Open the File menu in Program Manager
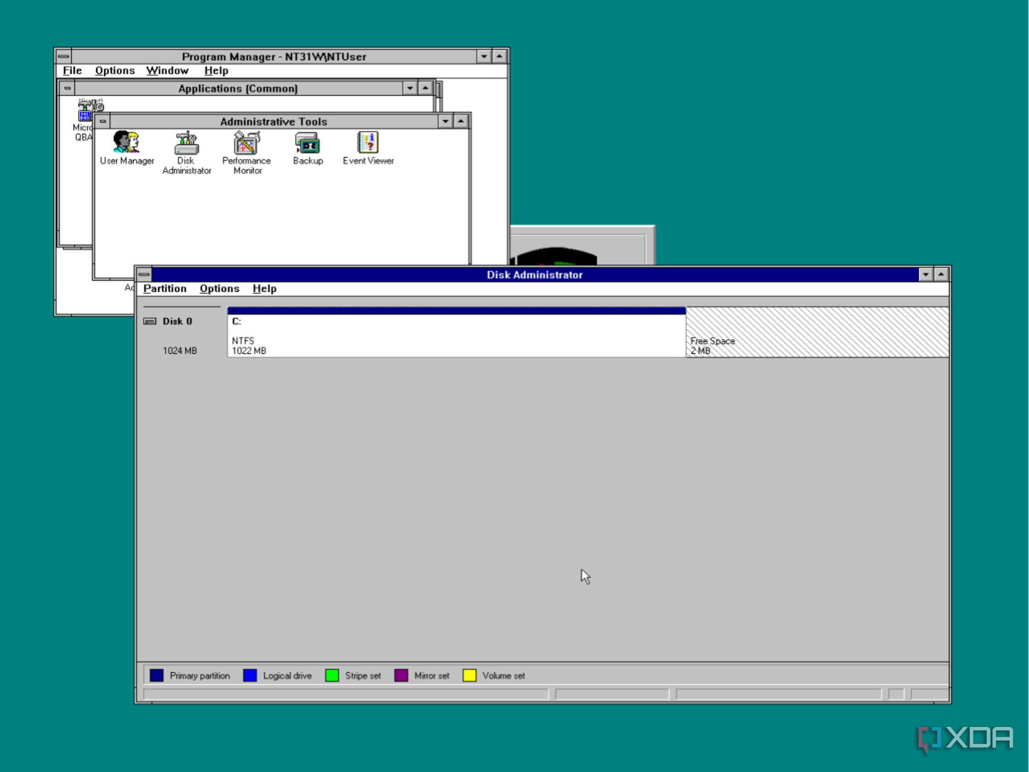This screenshot has width=1029, height=772. click(72, 71)
